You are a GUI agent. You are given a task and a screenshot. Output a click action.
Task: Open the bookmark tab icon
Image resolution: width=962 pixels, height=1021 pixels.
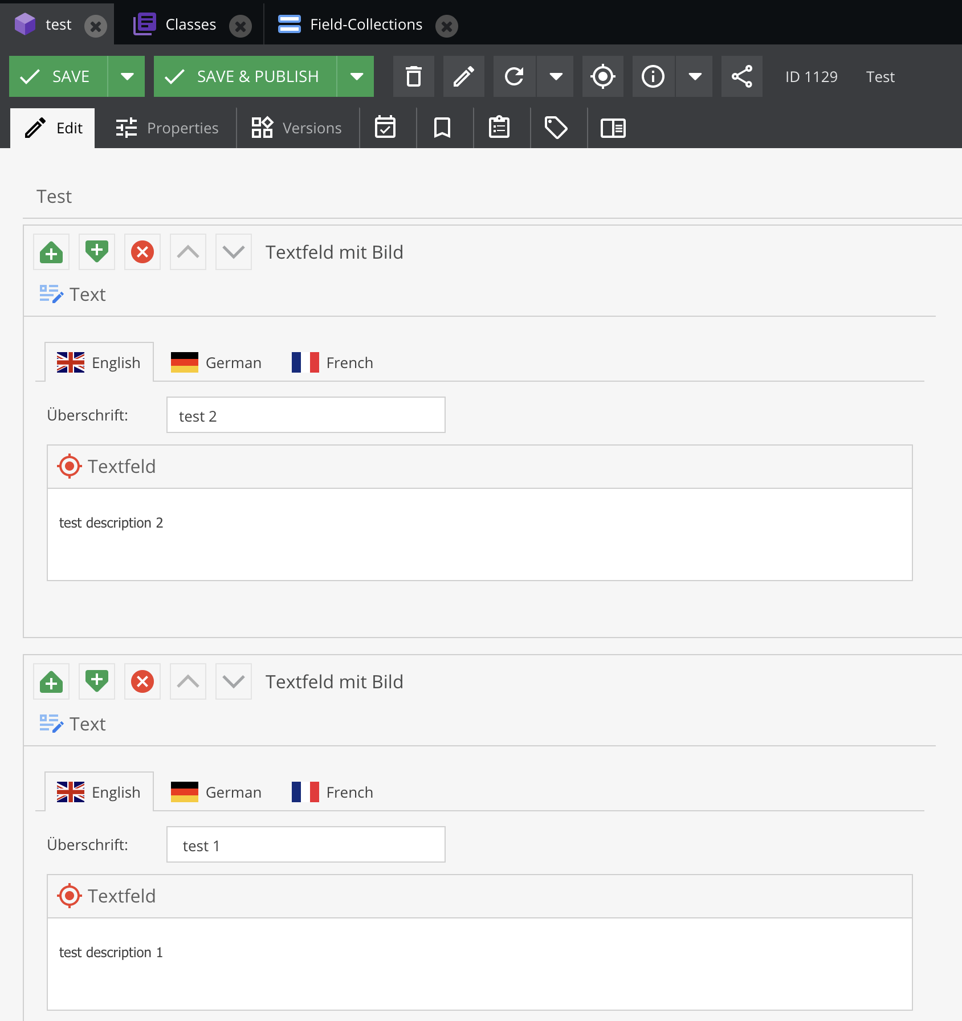coord(442,128)
